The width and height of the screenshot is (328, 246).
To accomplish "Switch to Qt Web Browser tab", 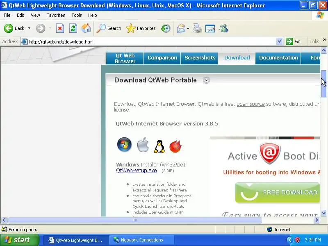I will 125,58.
